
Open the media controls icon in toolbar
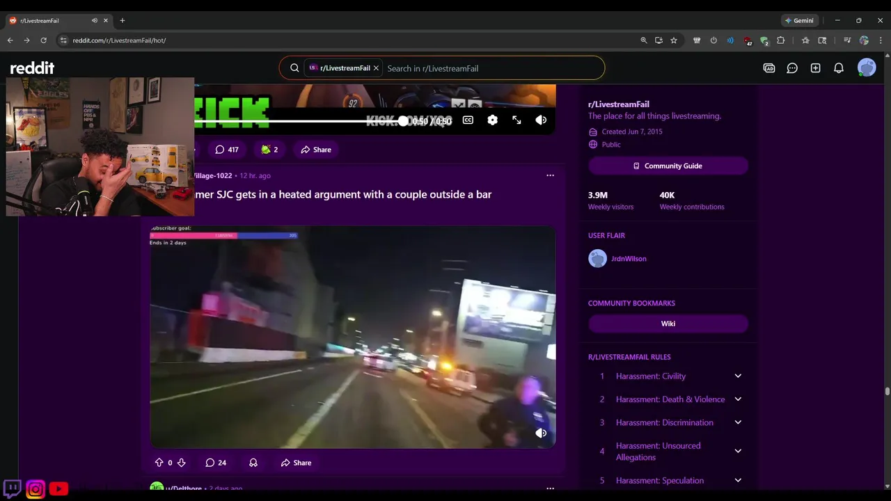pyautogui.click(x=847, y=40)
